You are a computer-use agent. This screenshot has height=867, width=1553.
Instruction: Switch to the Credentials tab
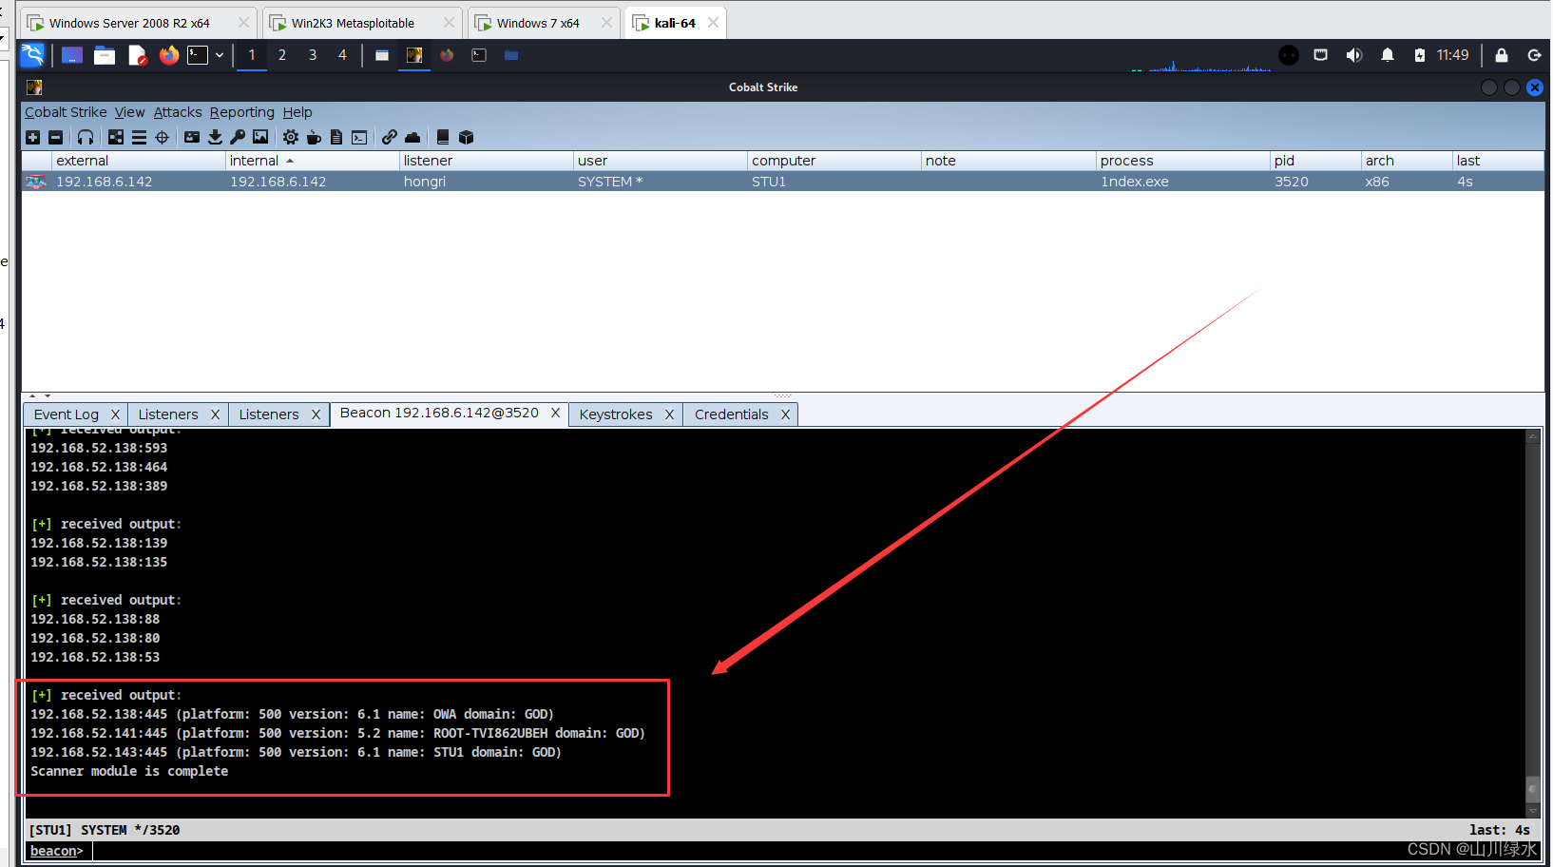732,414
